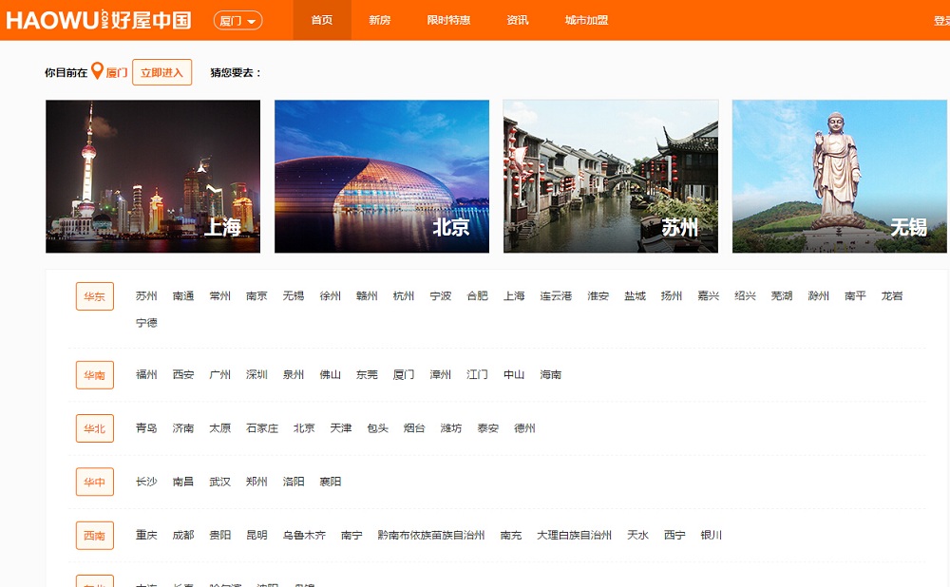
Task: Click the 登录 link in header
Action: (941, 21)
